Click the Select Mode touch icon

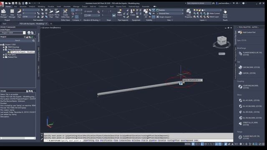(x=225, y=13)
